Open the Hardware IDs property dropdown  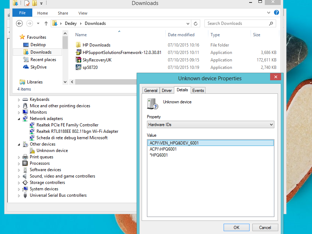272,125
